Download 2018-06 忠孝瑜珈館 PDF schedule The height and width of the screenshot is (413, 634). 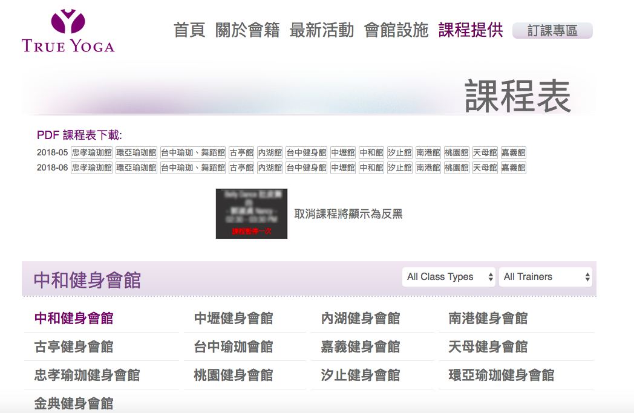[92, 167]
